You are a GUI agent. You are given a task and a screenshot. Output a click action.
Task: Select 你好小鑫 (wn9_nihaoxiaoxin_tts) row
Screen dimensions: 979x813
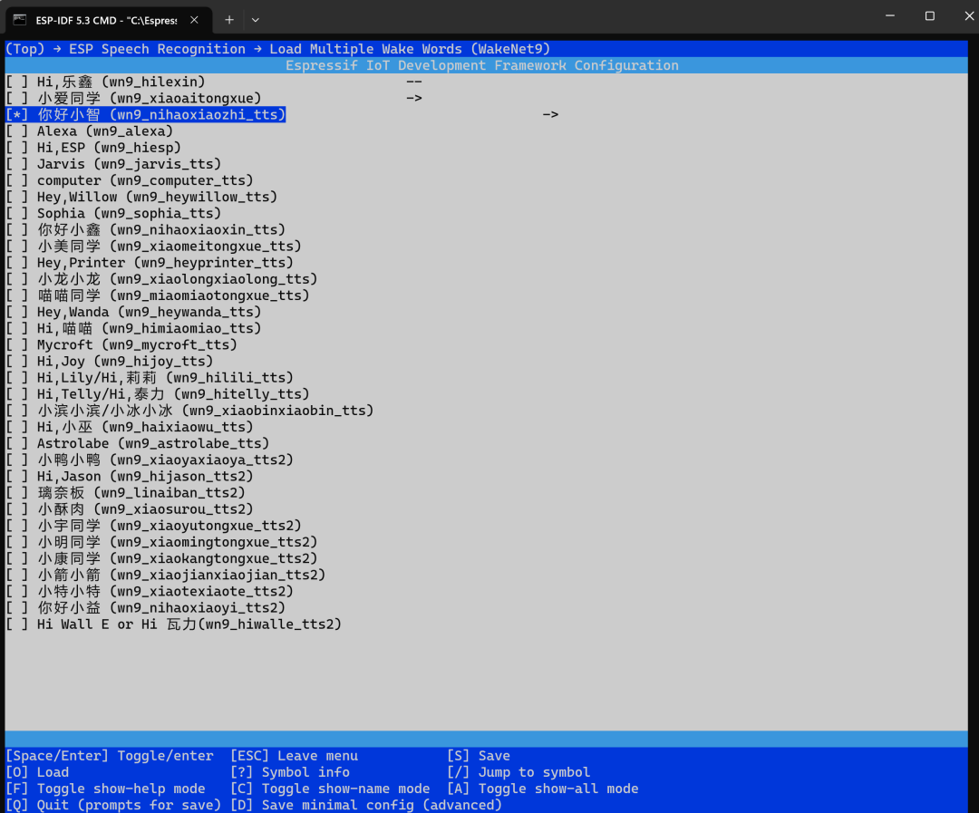coord(145,230)
